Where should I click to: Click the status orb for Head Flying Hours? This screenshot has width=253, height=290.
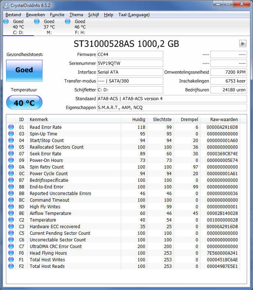tap(11, 253)
